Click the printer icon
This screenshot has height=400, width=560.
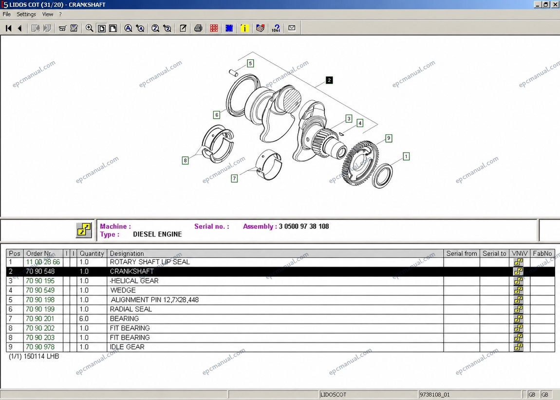pyautogui.click(x=198, y=28)
